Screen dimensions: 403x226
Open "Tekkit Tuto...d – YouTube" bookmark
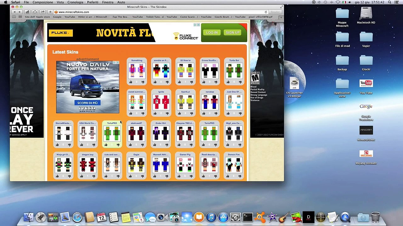[x=162, y=17]
